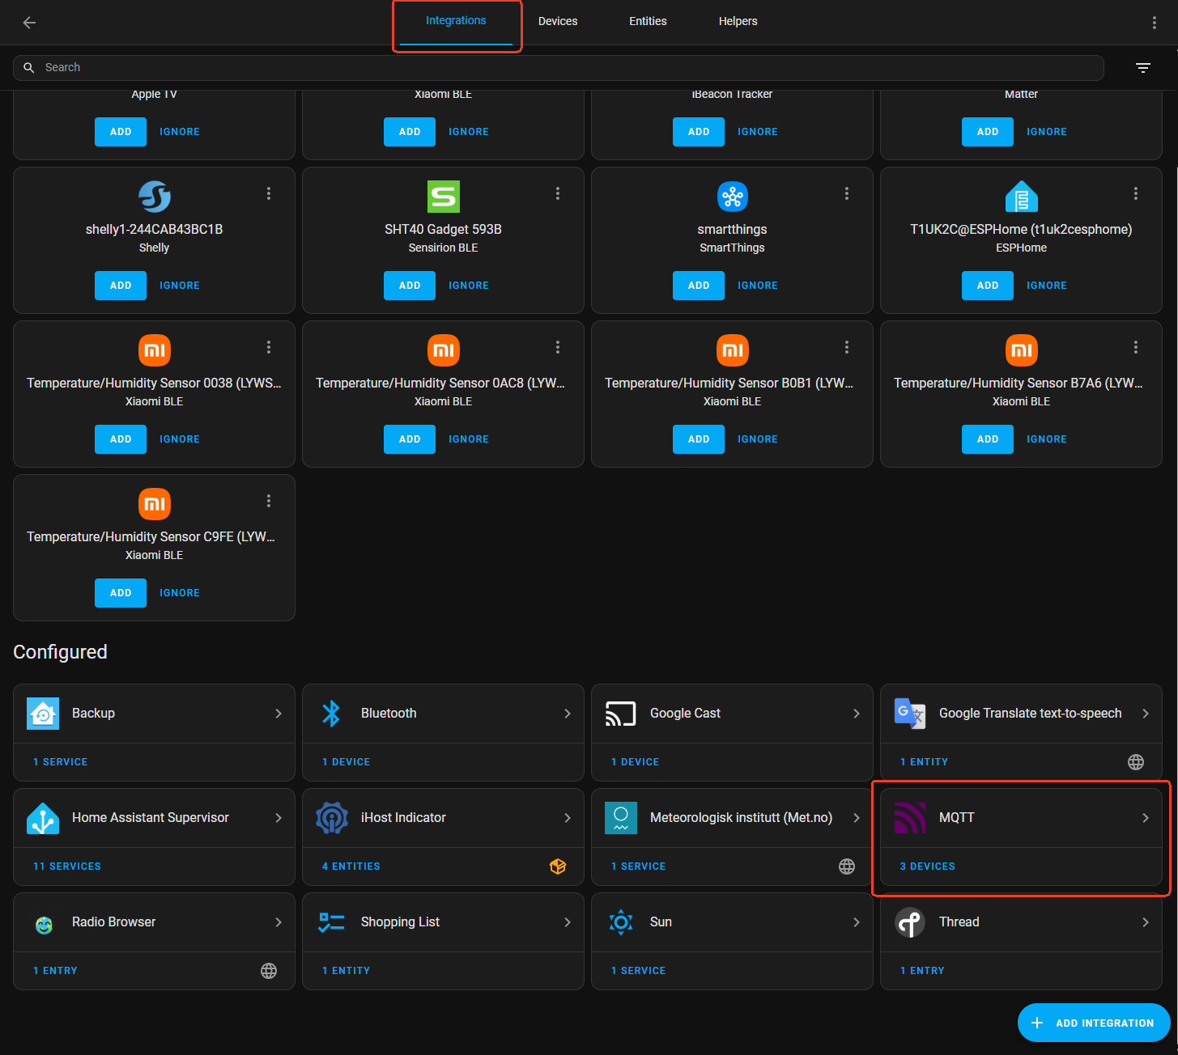Image resolution: width=1178 pixels, height=1055 pixels.
Task: Switch to the Helpers tab
Action: (x=738, y=22)
